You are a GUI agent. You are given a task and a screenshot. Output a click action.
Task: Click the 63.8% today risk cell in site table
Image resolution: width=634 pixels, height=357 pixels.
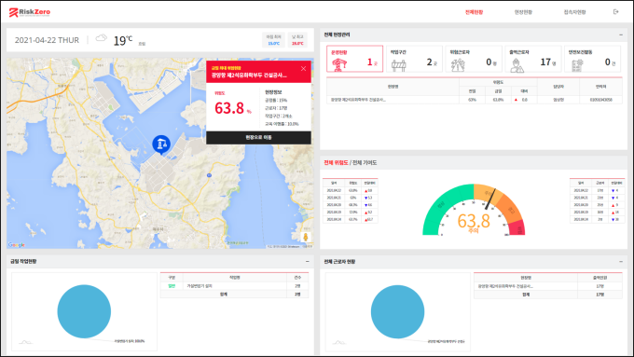click(498, 100)
